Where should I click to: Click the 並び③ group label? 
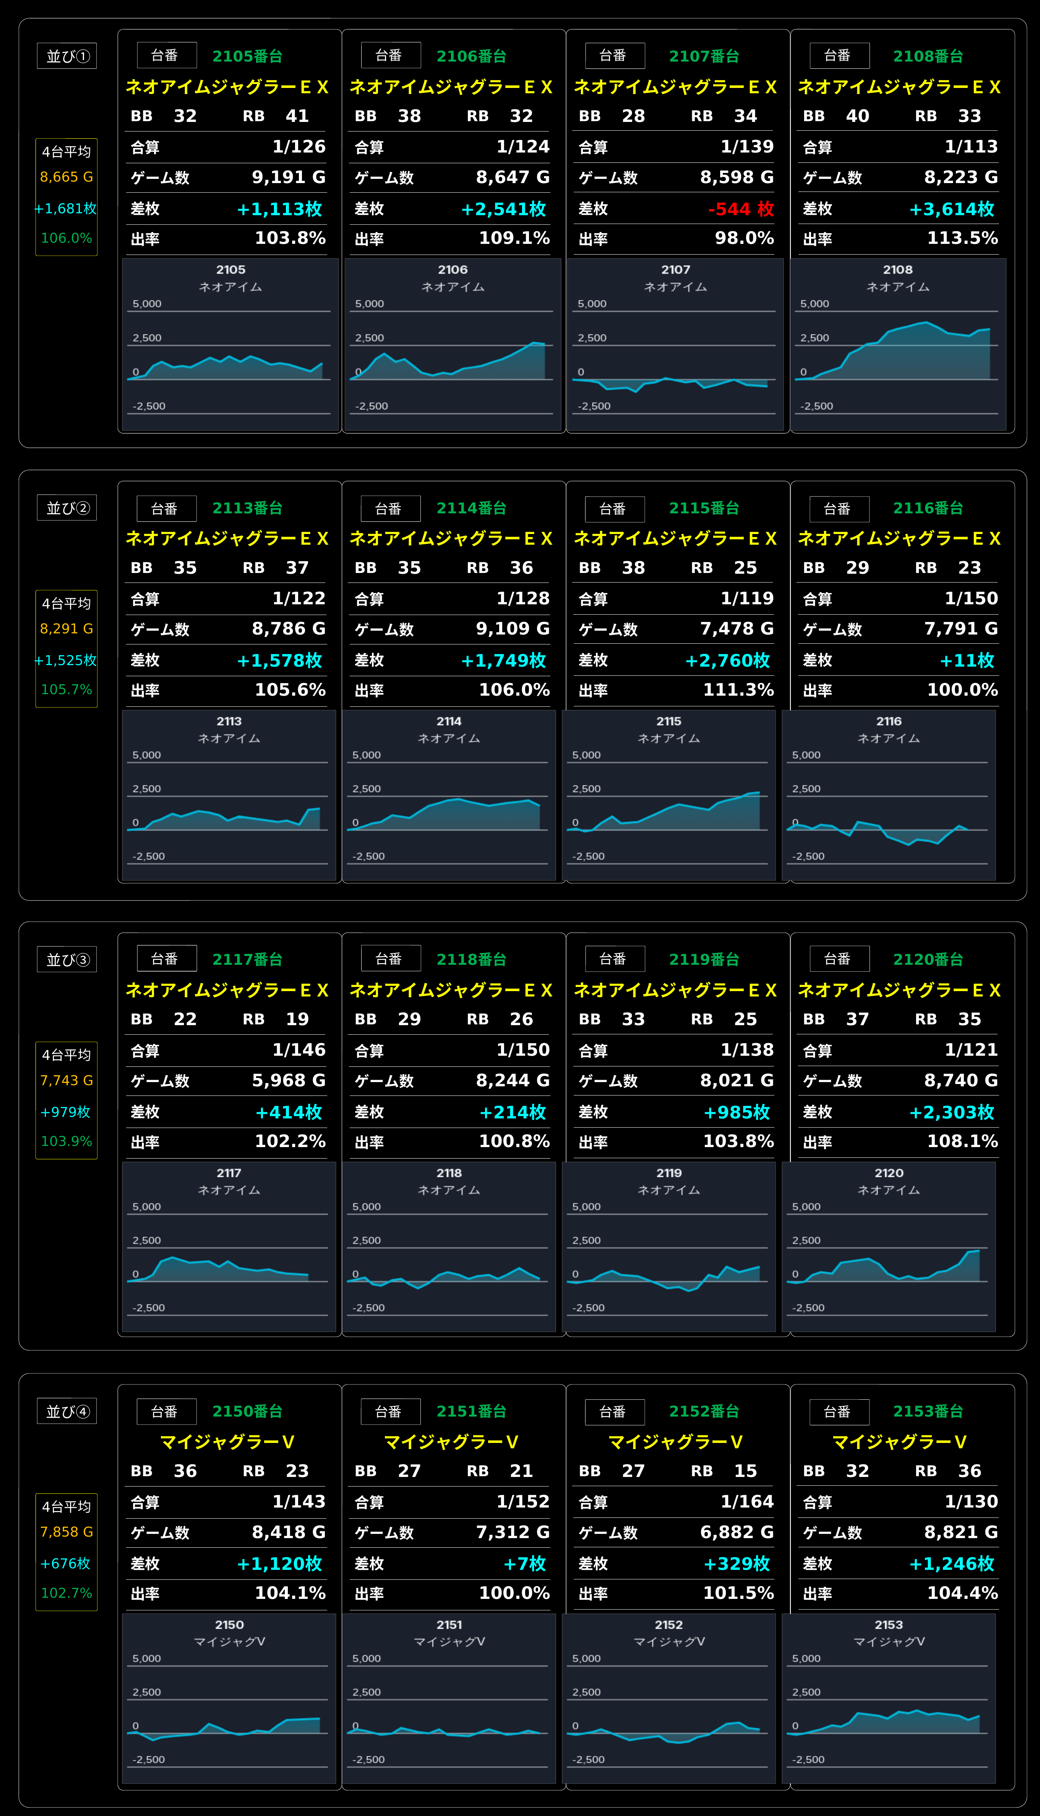click(67, 960)
